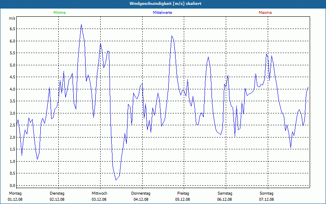Screen dimensions: 326x204
Task: Click the chart title Windgeschwindigkeit [m/s] skaliert
Action: point(165,4)
